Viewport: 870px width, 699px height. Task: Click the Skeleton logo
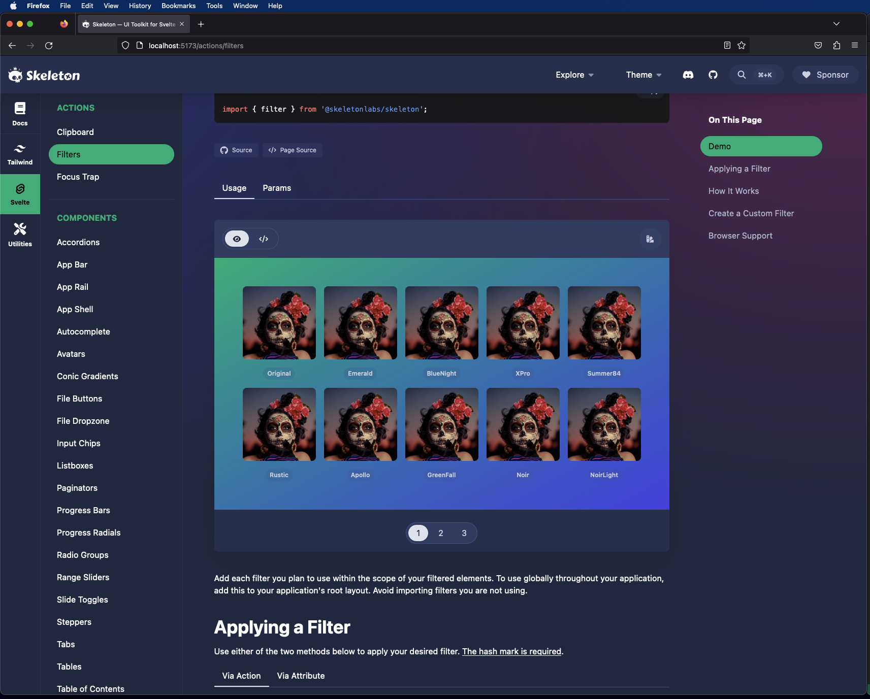click(x=44, y=75)
